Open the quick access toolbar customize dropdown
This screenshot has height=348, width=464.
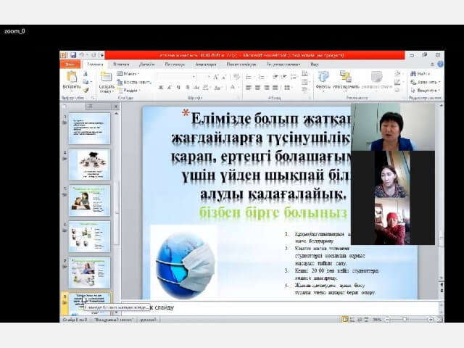(x=101, y=55)
